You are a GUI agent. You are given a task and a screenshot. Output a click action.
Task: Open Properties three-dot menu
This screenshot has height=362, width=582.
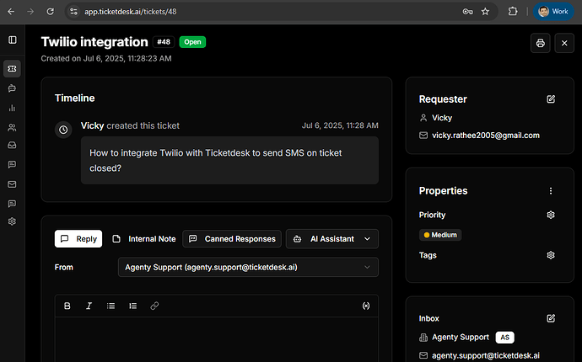click(x=551, y=190)
